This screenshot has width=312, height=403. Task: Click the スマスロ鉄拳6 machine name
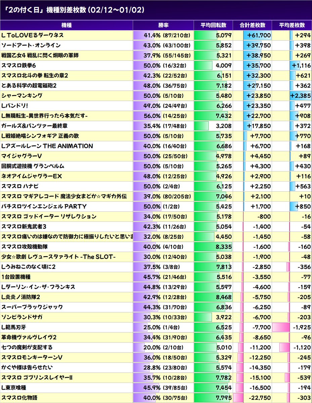click(x=18, y=66)
